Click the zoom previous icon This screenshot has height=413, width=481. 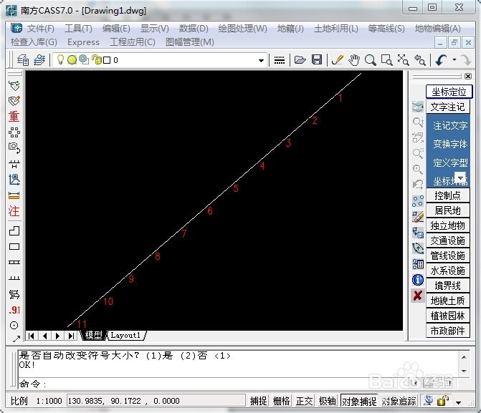419,59
